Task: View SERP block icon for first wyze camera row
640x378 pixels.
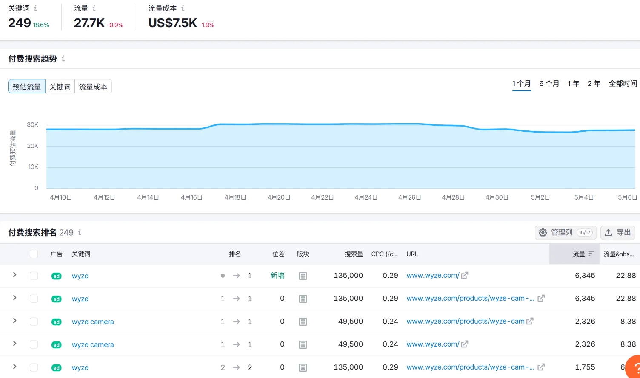Action: coord(303,322)
